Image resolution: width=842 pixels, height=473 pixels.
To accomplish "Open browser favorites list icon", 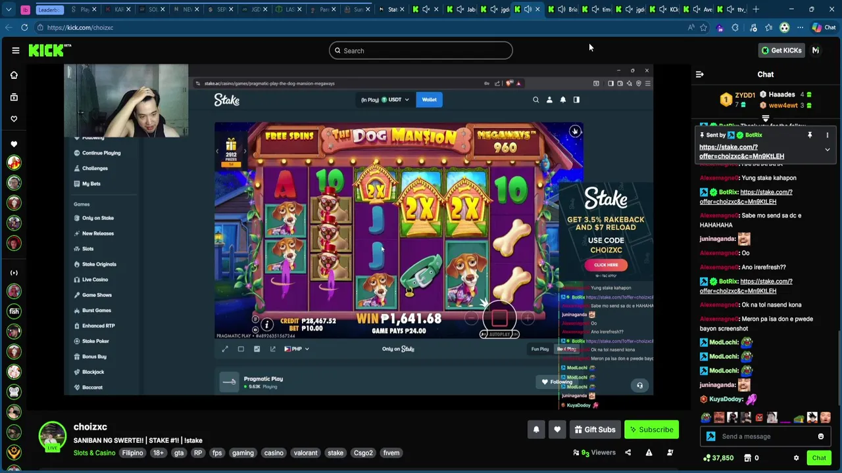I will pos(768,28).
